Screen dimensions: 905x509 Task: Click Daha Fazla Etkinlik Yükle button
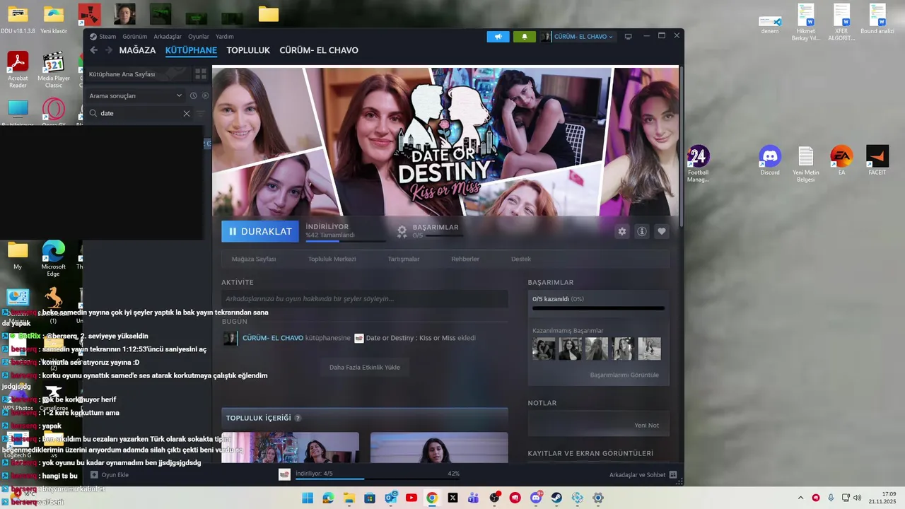(365, 367)
